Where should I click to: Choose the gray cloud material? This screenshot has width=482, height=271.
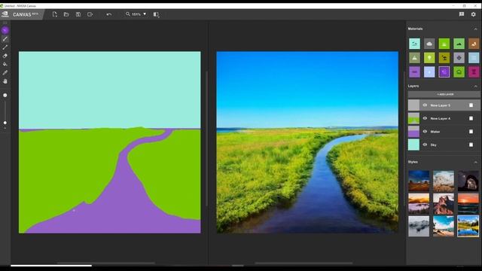[x=429, y=44]
